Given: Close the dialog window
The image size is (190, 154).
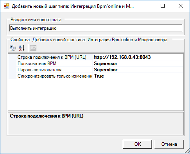Looking at the screenshot, I should [181, 6].
